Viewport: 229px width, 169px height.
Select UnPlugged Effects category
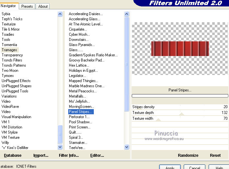pos(16,81)
